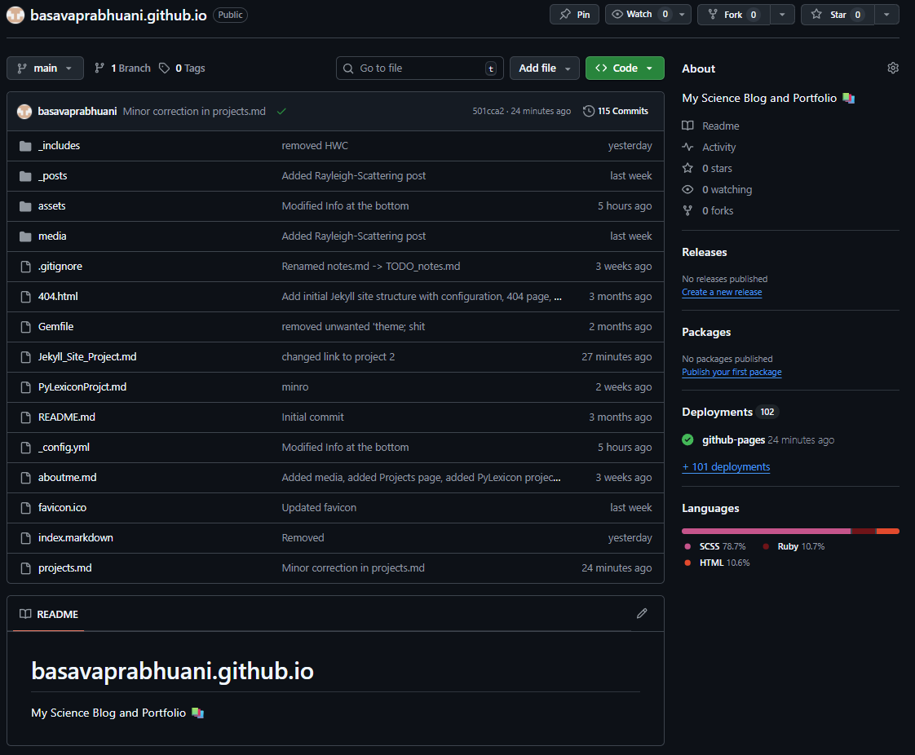
Task: Click Create a new release link
Action: pyautogui.click(x=722, y=292)
